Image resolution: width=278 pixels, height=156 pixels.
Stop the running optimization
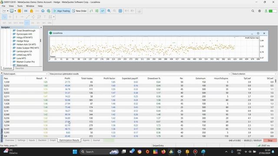tap(270, 140)
